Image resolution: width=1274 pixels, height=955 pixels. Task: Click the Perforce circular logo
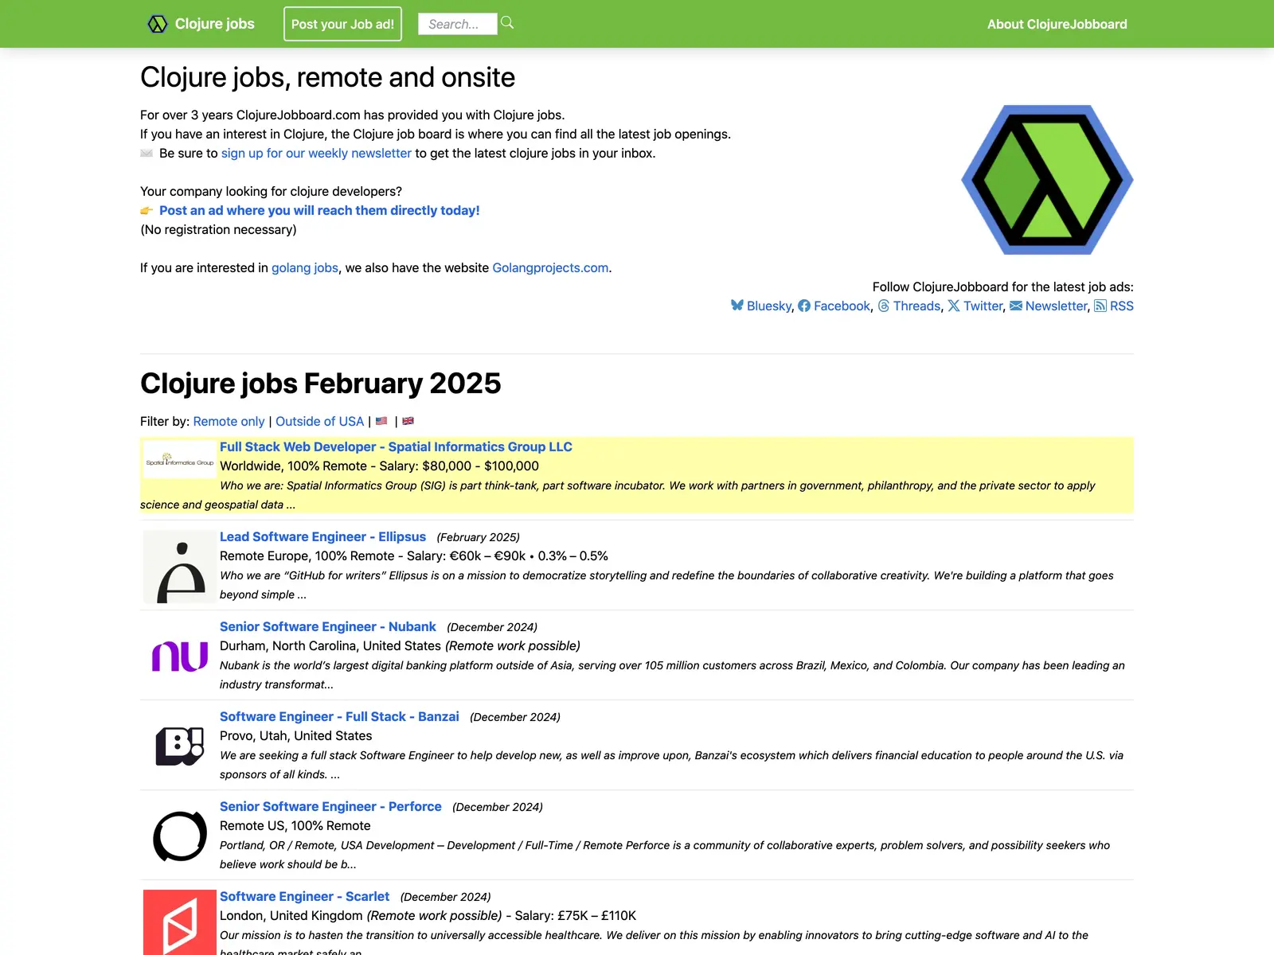[x=180, y=836]
